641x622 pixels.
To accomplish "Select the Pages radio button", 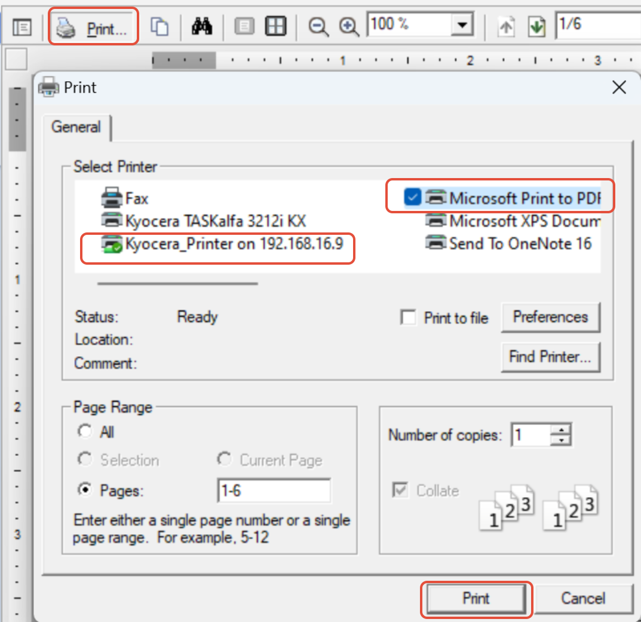I will (85, 489).
